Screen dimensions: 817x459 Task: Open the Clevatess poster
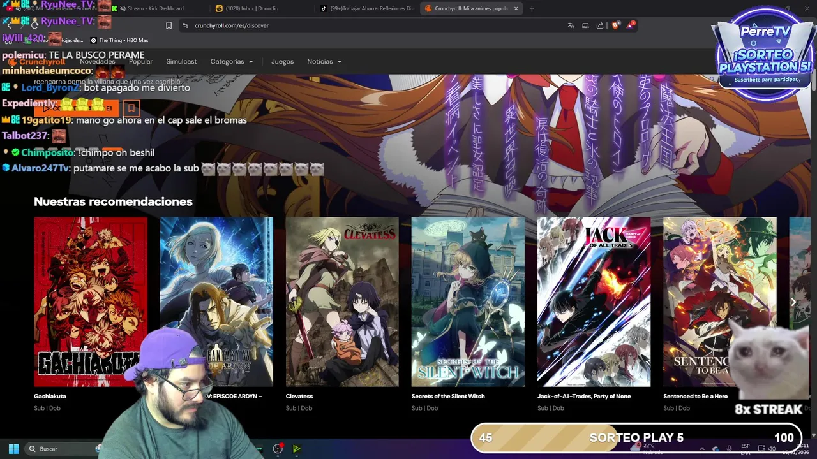(x=342, y=302)
